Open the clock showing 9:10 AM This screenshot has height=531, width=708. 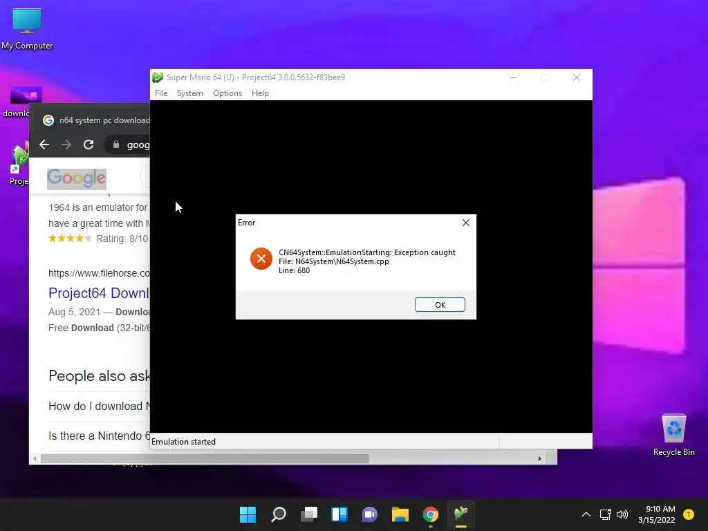[x=657, y=514]
